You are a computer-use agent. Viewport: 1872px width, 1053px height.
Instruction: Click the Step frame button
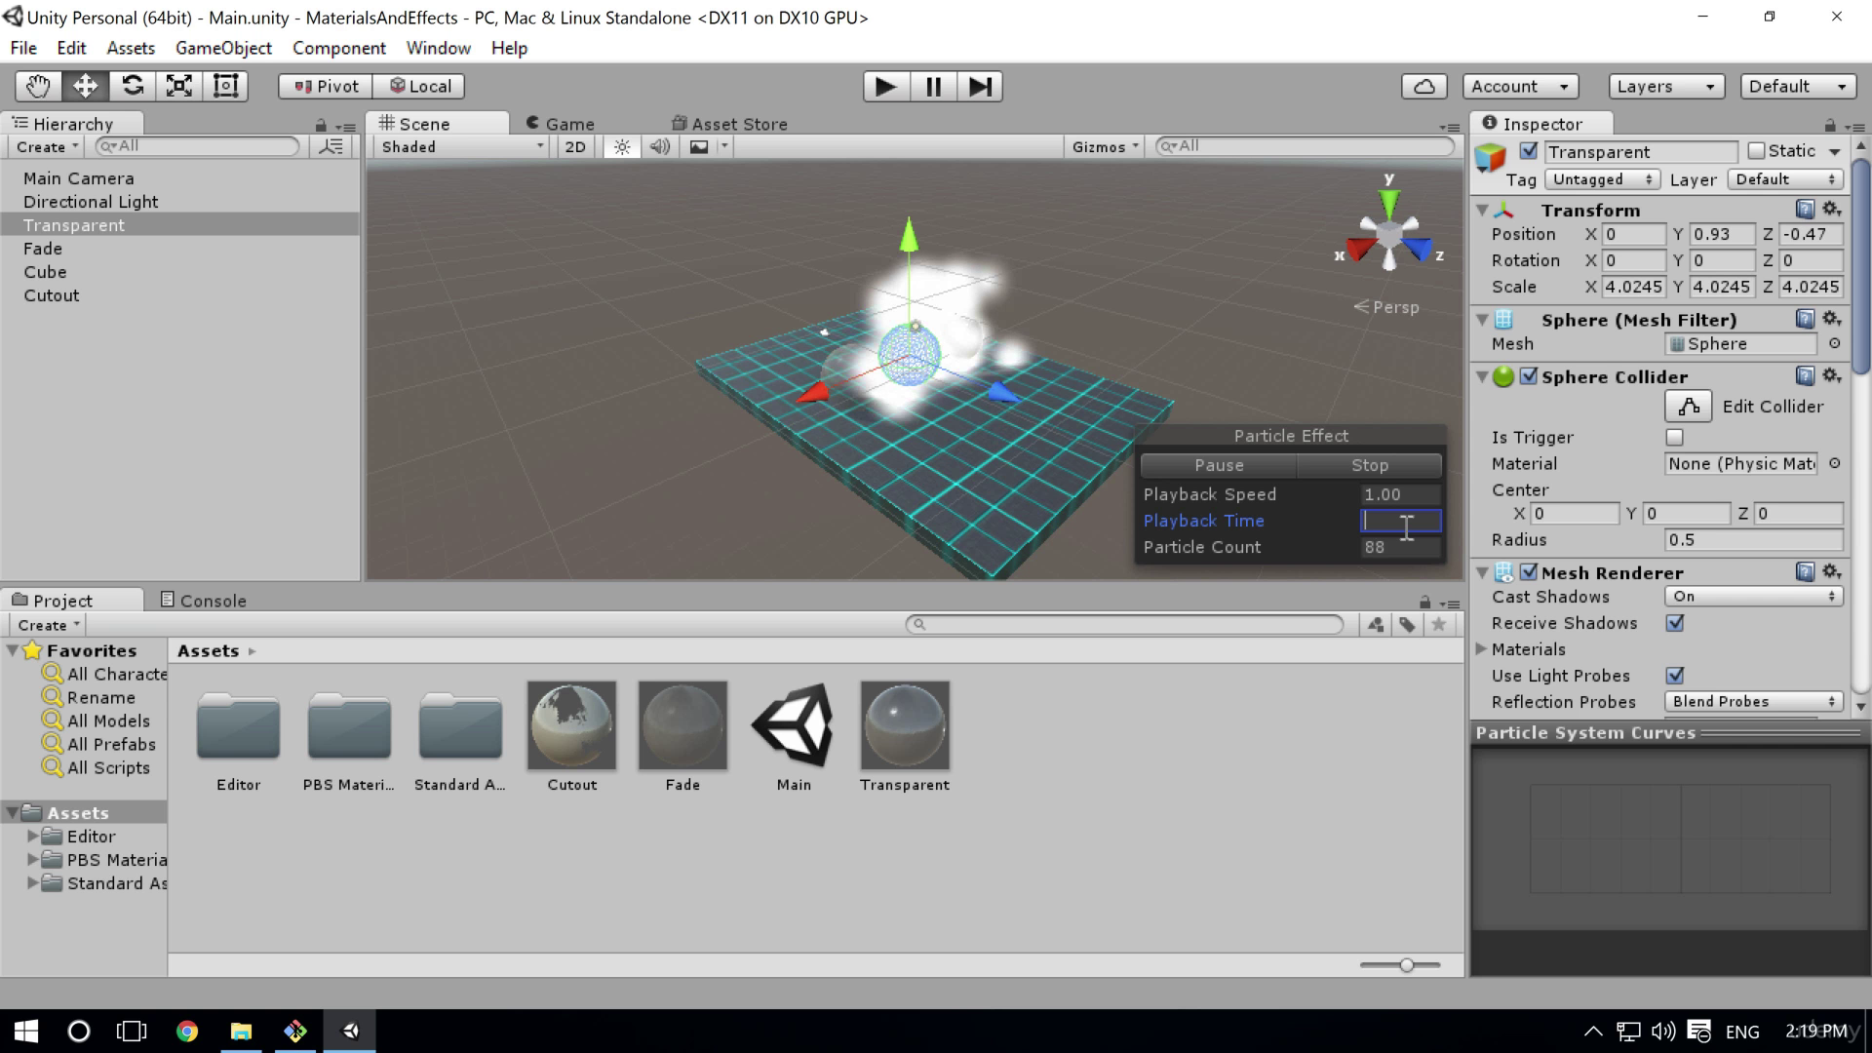click(x=980, y=87)
